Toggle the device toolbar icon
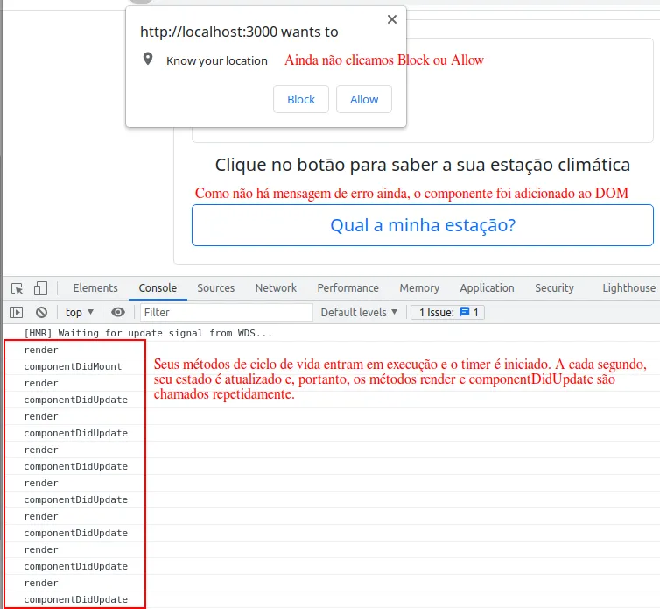This screenshot has width=660, height=609. [x=40, y=288]
